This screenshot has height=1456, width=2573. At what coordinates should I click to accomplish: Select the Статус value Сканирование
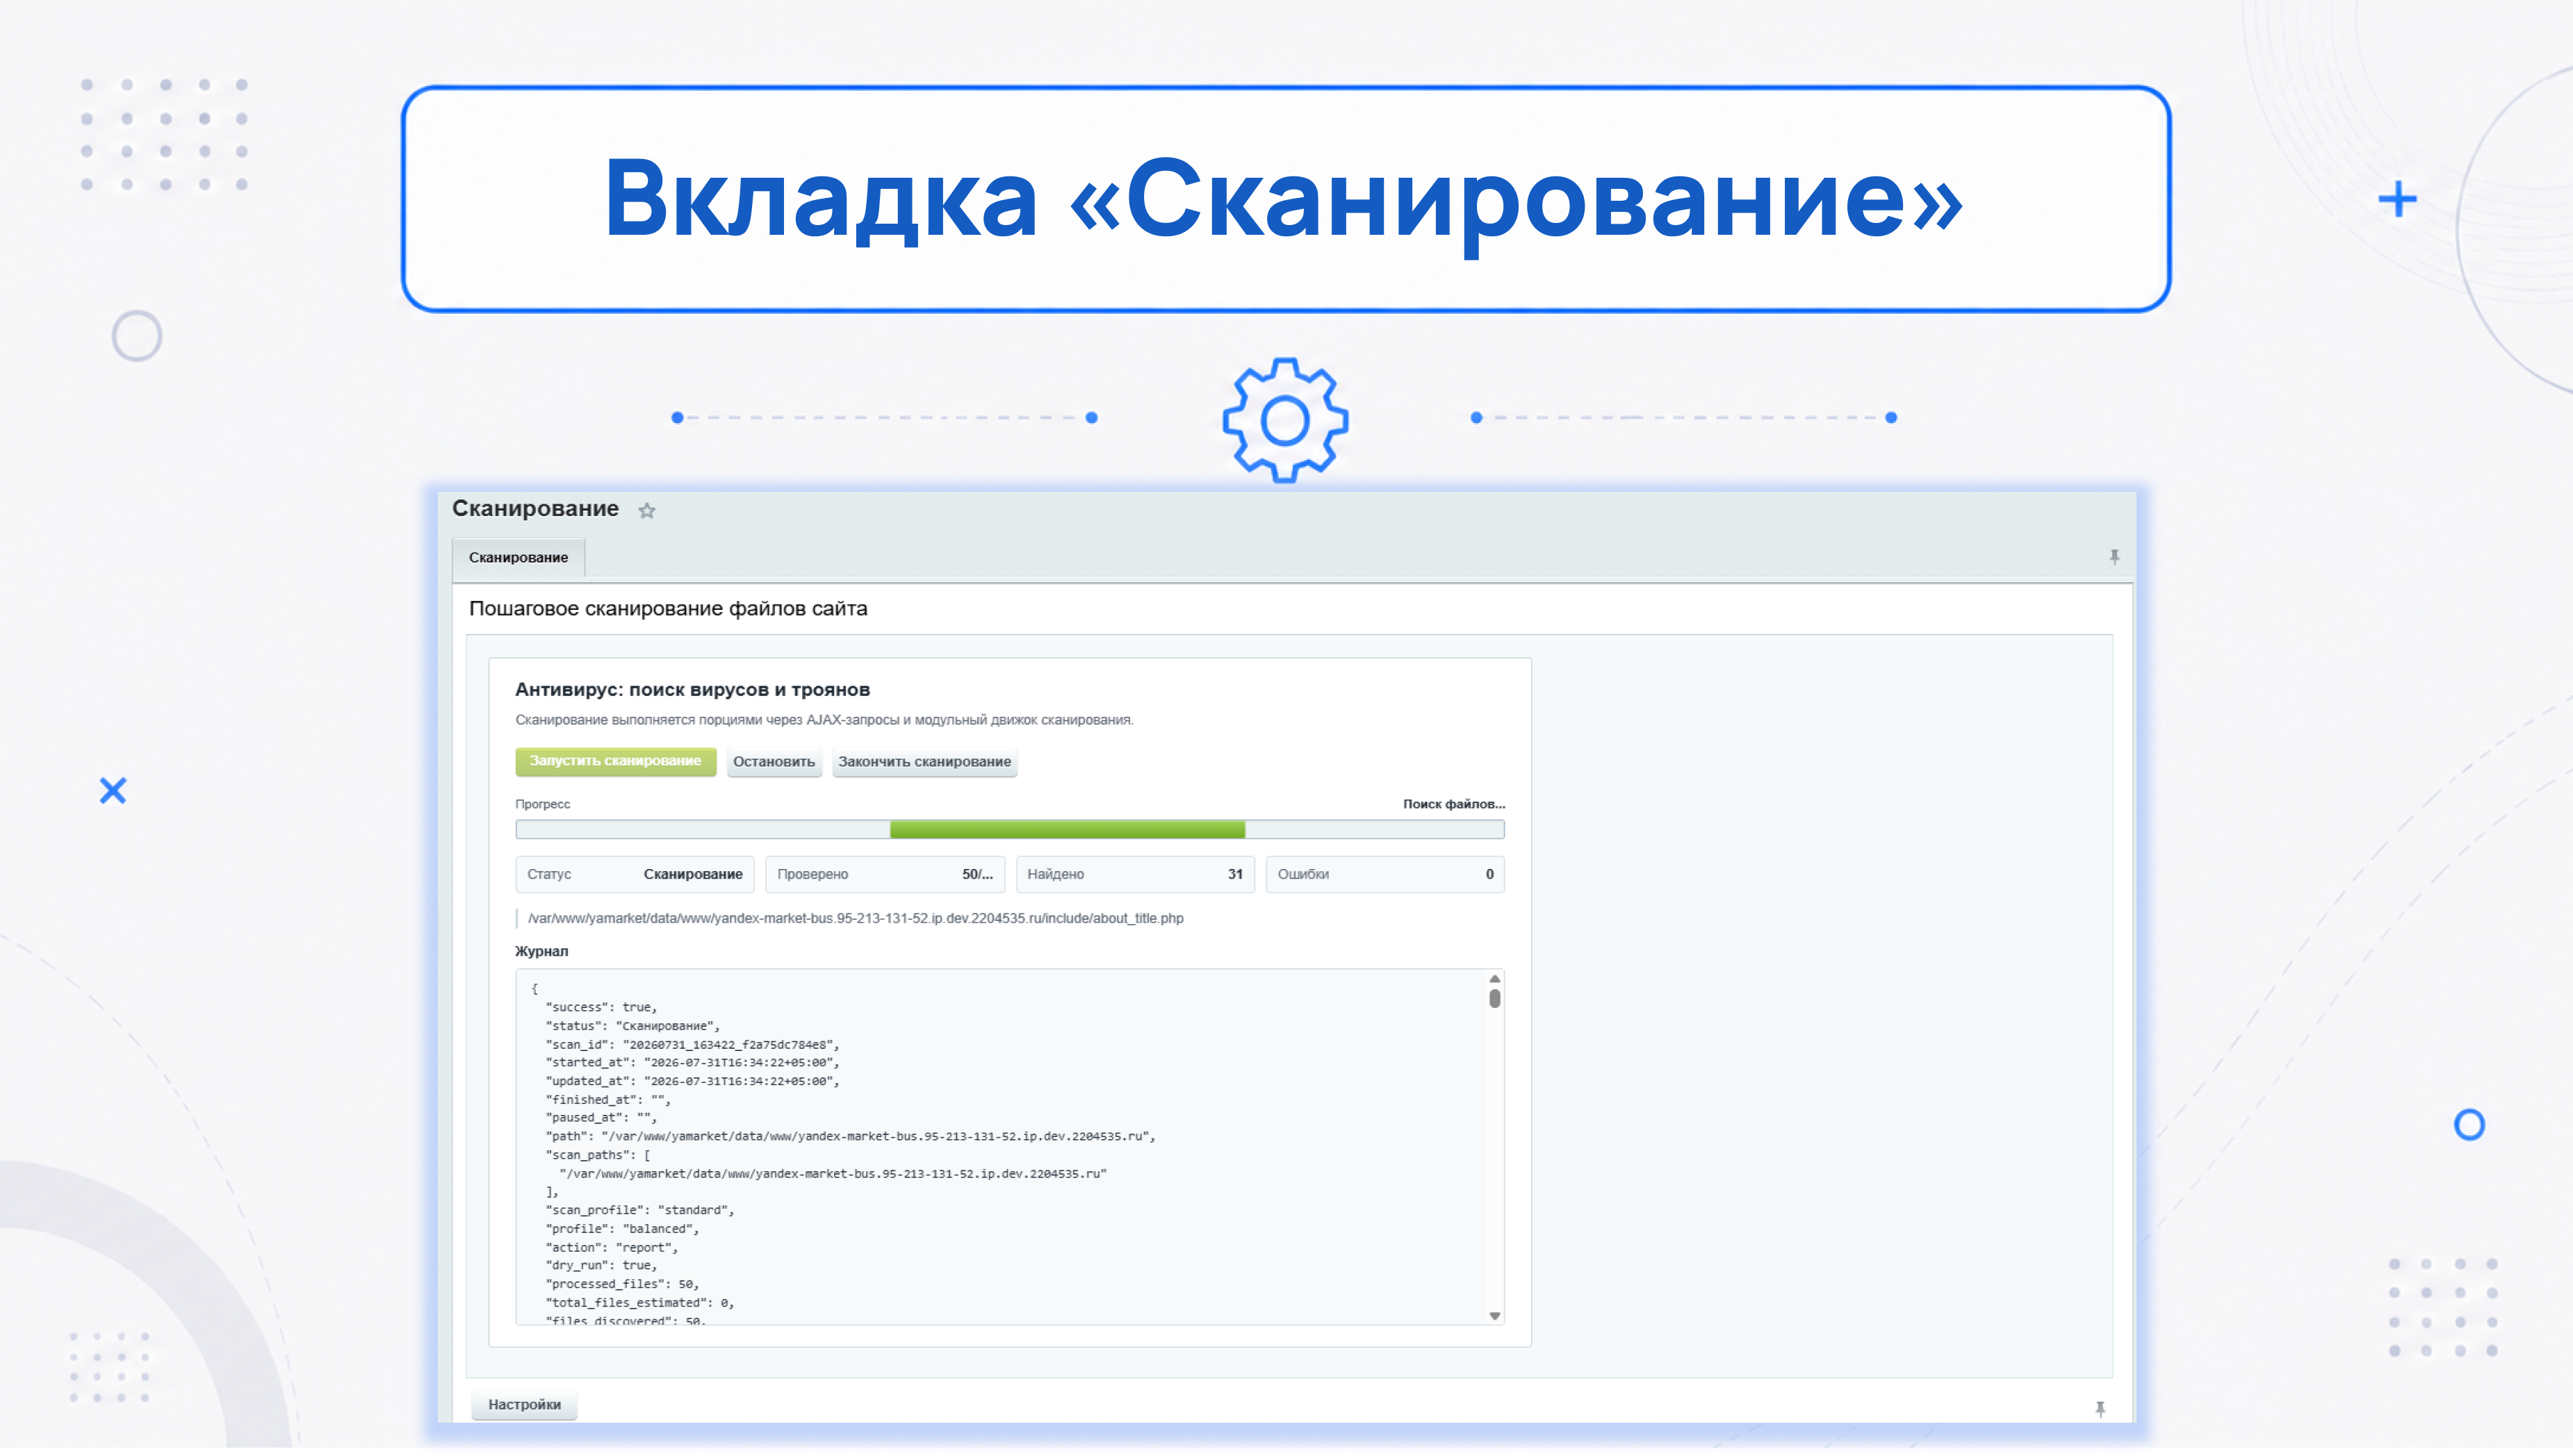[692, 875]
